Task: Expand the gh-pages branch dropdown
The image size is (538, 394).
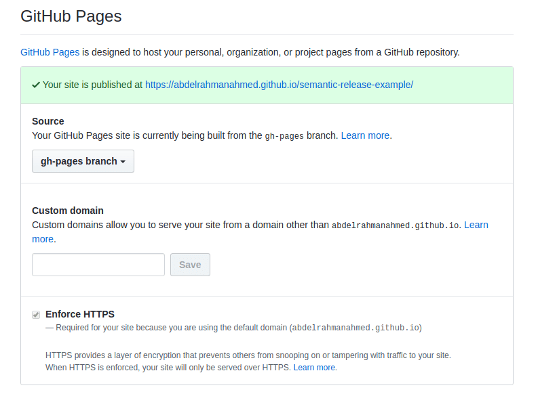Action: (x=83, y=161)
